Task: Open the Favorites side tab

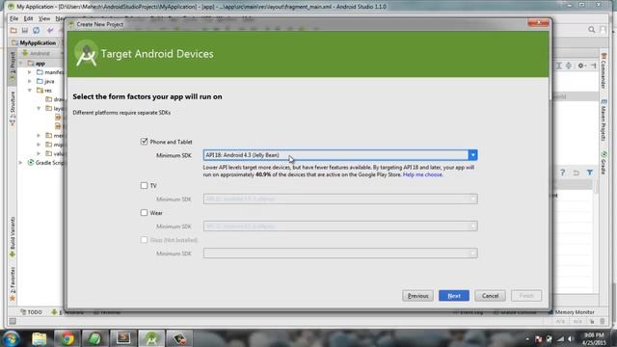Action: 13,283
